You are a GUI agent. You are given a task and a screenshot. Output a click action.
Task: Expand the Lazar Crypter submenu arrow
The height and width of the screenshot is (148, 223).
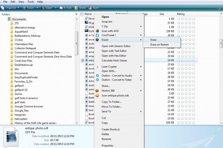[x=141, y=66]
